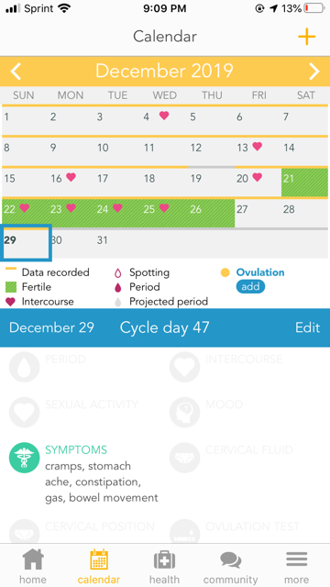The image size is (330, 587).
Task: Open the Ovulation legend link
Action: coord(260,272)
